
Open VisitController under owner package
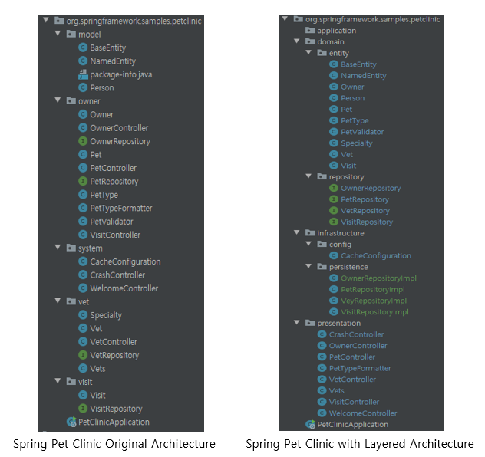(115, 235)
